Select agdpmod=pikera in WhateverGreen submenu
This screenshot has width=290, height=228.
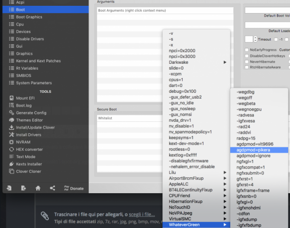[x=259, y=150]
